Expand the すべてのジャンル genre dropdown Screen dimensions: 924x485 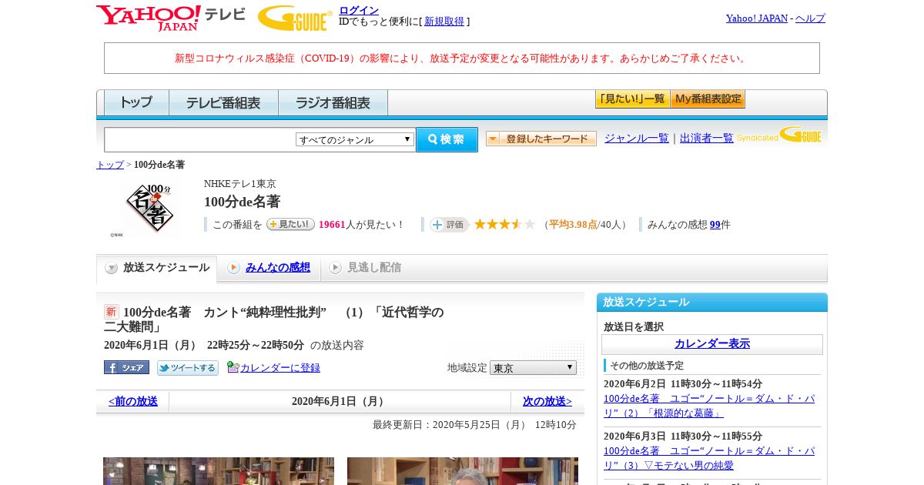[x=355, y=139]
